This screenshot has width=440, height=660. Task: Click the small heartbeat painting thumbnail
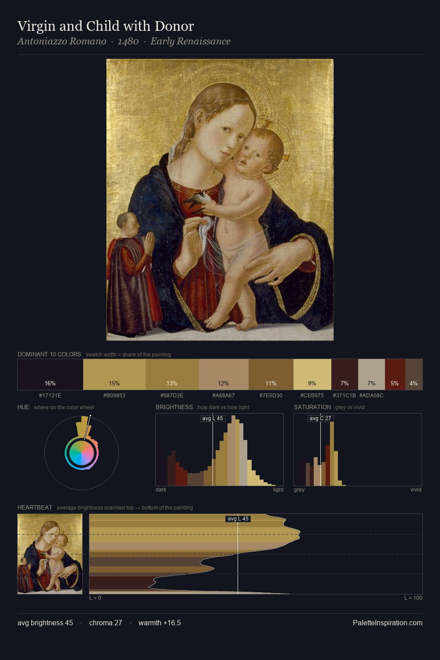50,554
